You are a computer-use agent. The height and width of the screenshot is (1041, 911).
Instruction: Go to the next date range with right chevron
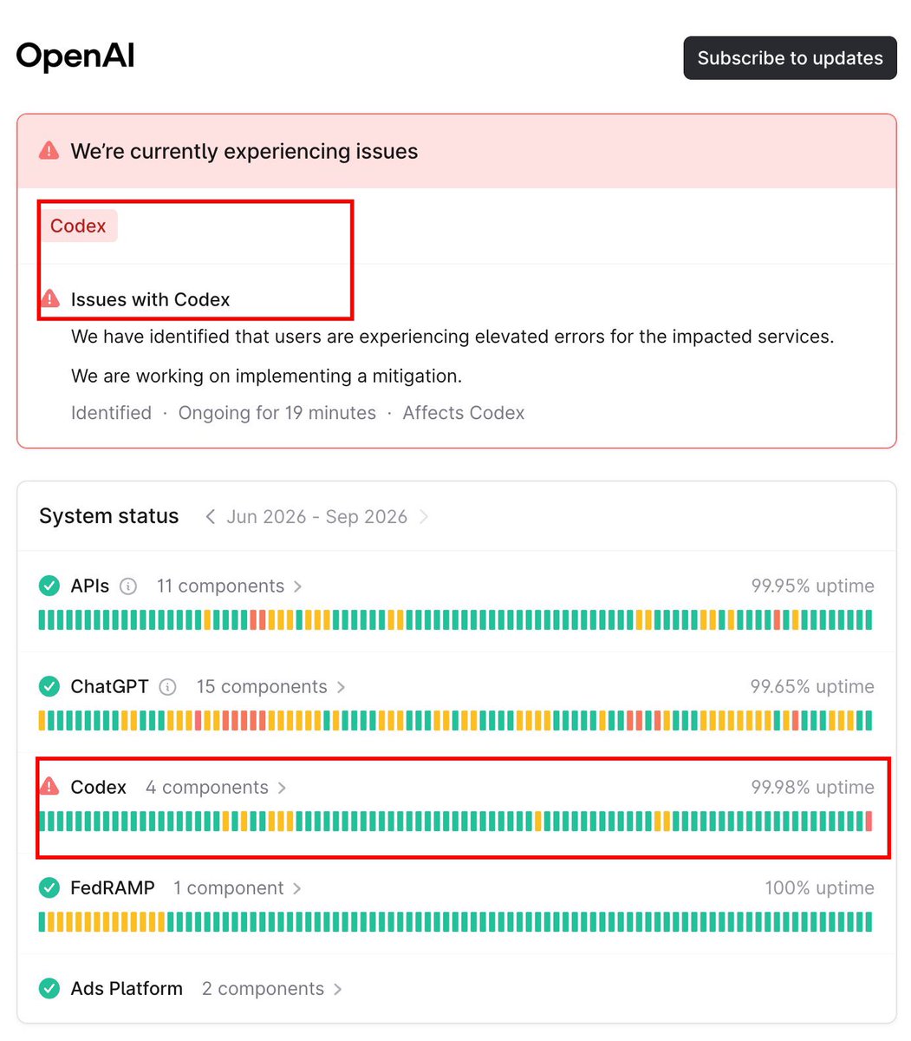pyautogui.click(x=424, y=517)
